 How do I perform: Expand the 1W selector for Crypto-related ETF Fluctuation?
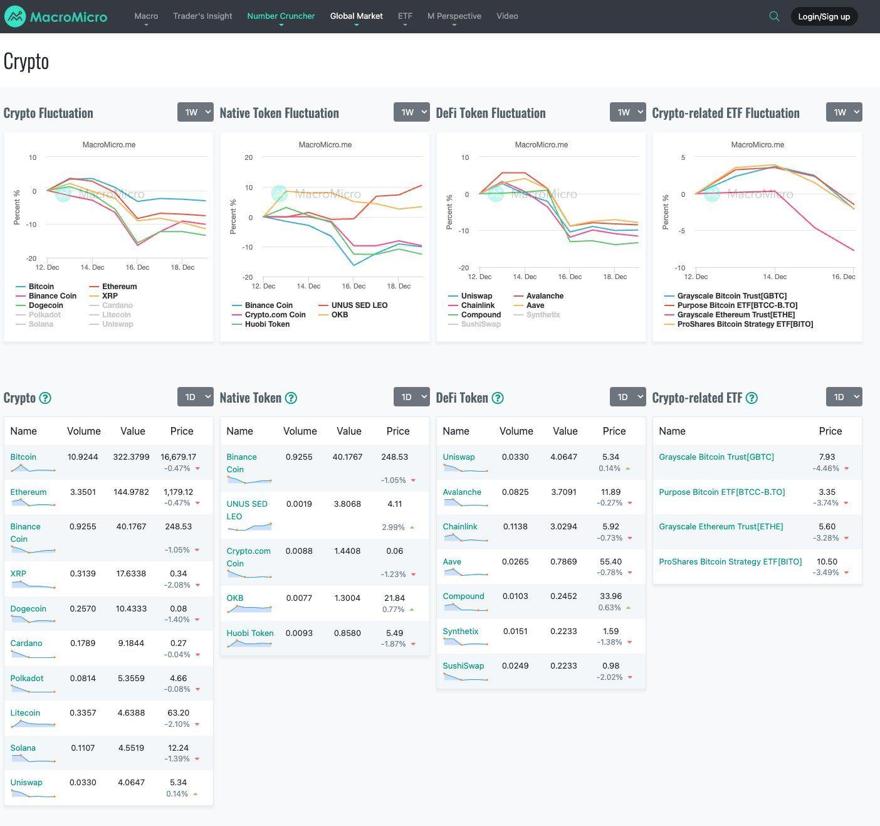point(844,112)
